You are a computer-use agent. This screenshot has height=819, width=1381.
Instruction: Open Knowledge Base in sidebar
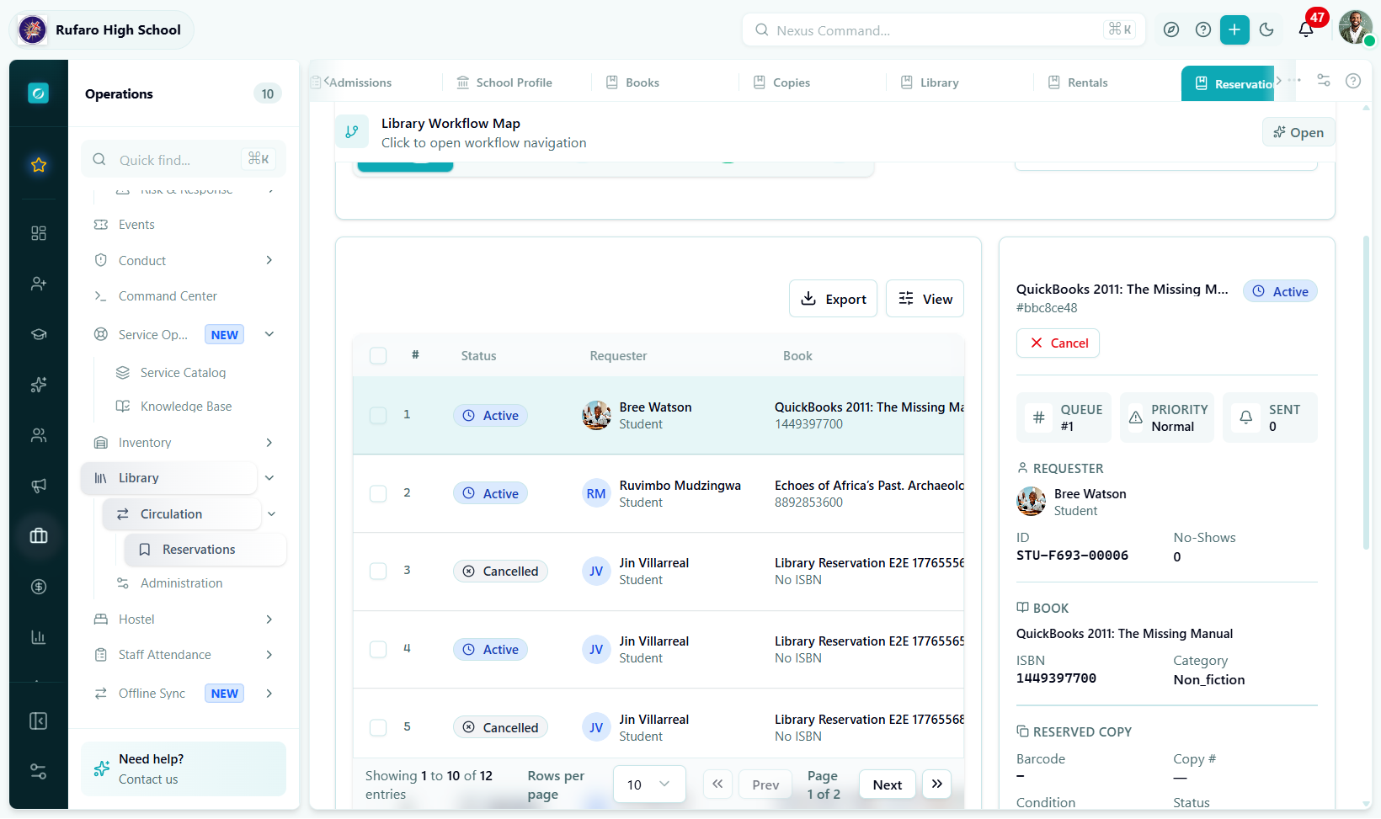[x=186, y=407]
